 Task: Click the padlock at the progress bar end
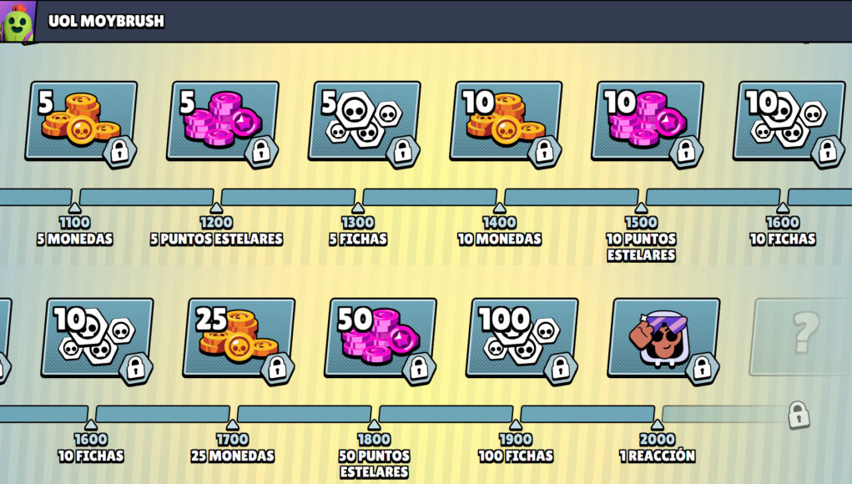tap(799, 415)
